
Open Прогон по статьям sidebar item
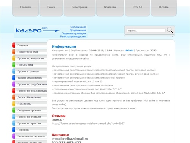pyautogui.click(x=29, y=117)
